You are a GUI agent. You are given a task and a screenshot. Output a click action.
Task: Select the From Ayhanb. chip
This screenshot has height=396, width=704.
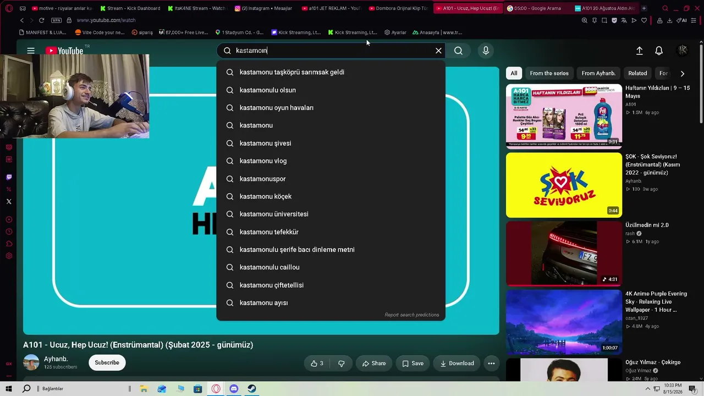pos(598,73)
